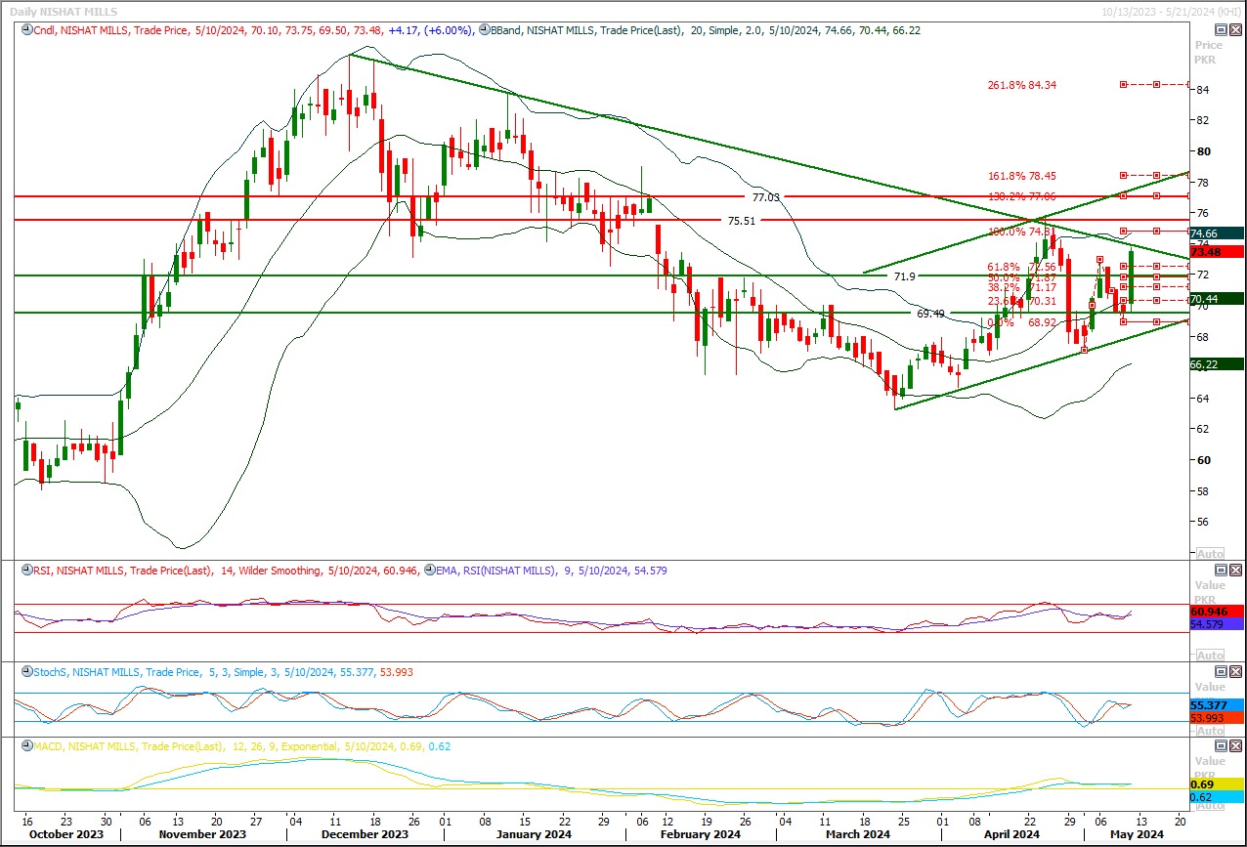Click the 66.22 lower band price tag
This screenshot has width=1247, height=847.
point(1216,364)
